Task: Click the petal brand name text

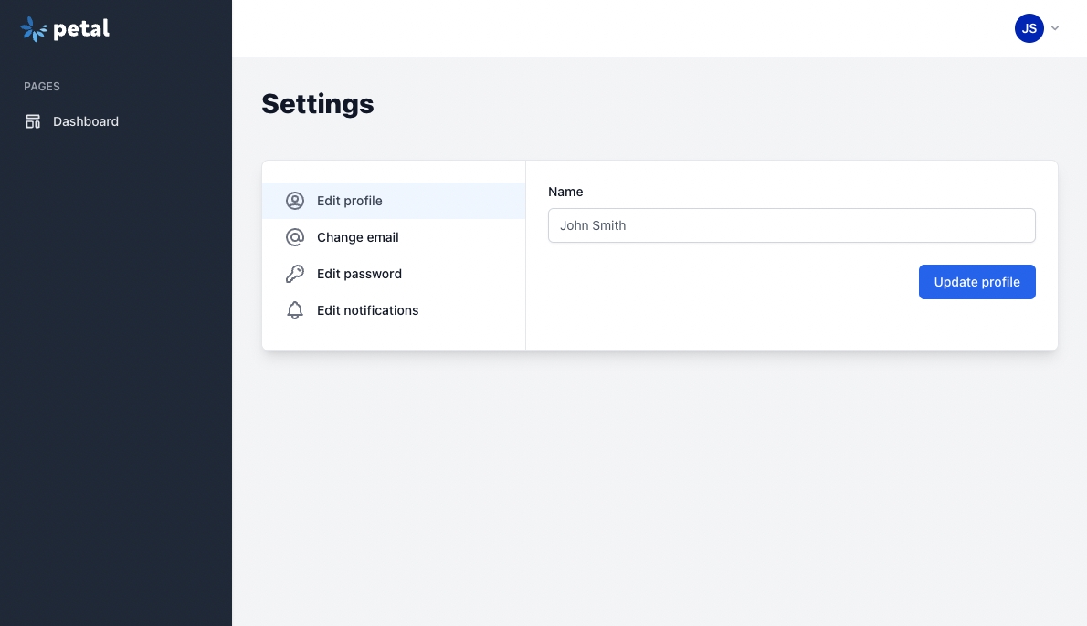Action: (81, 29)
